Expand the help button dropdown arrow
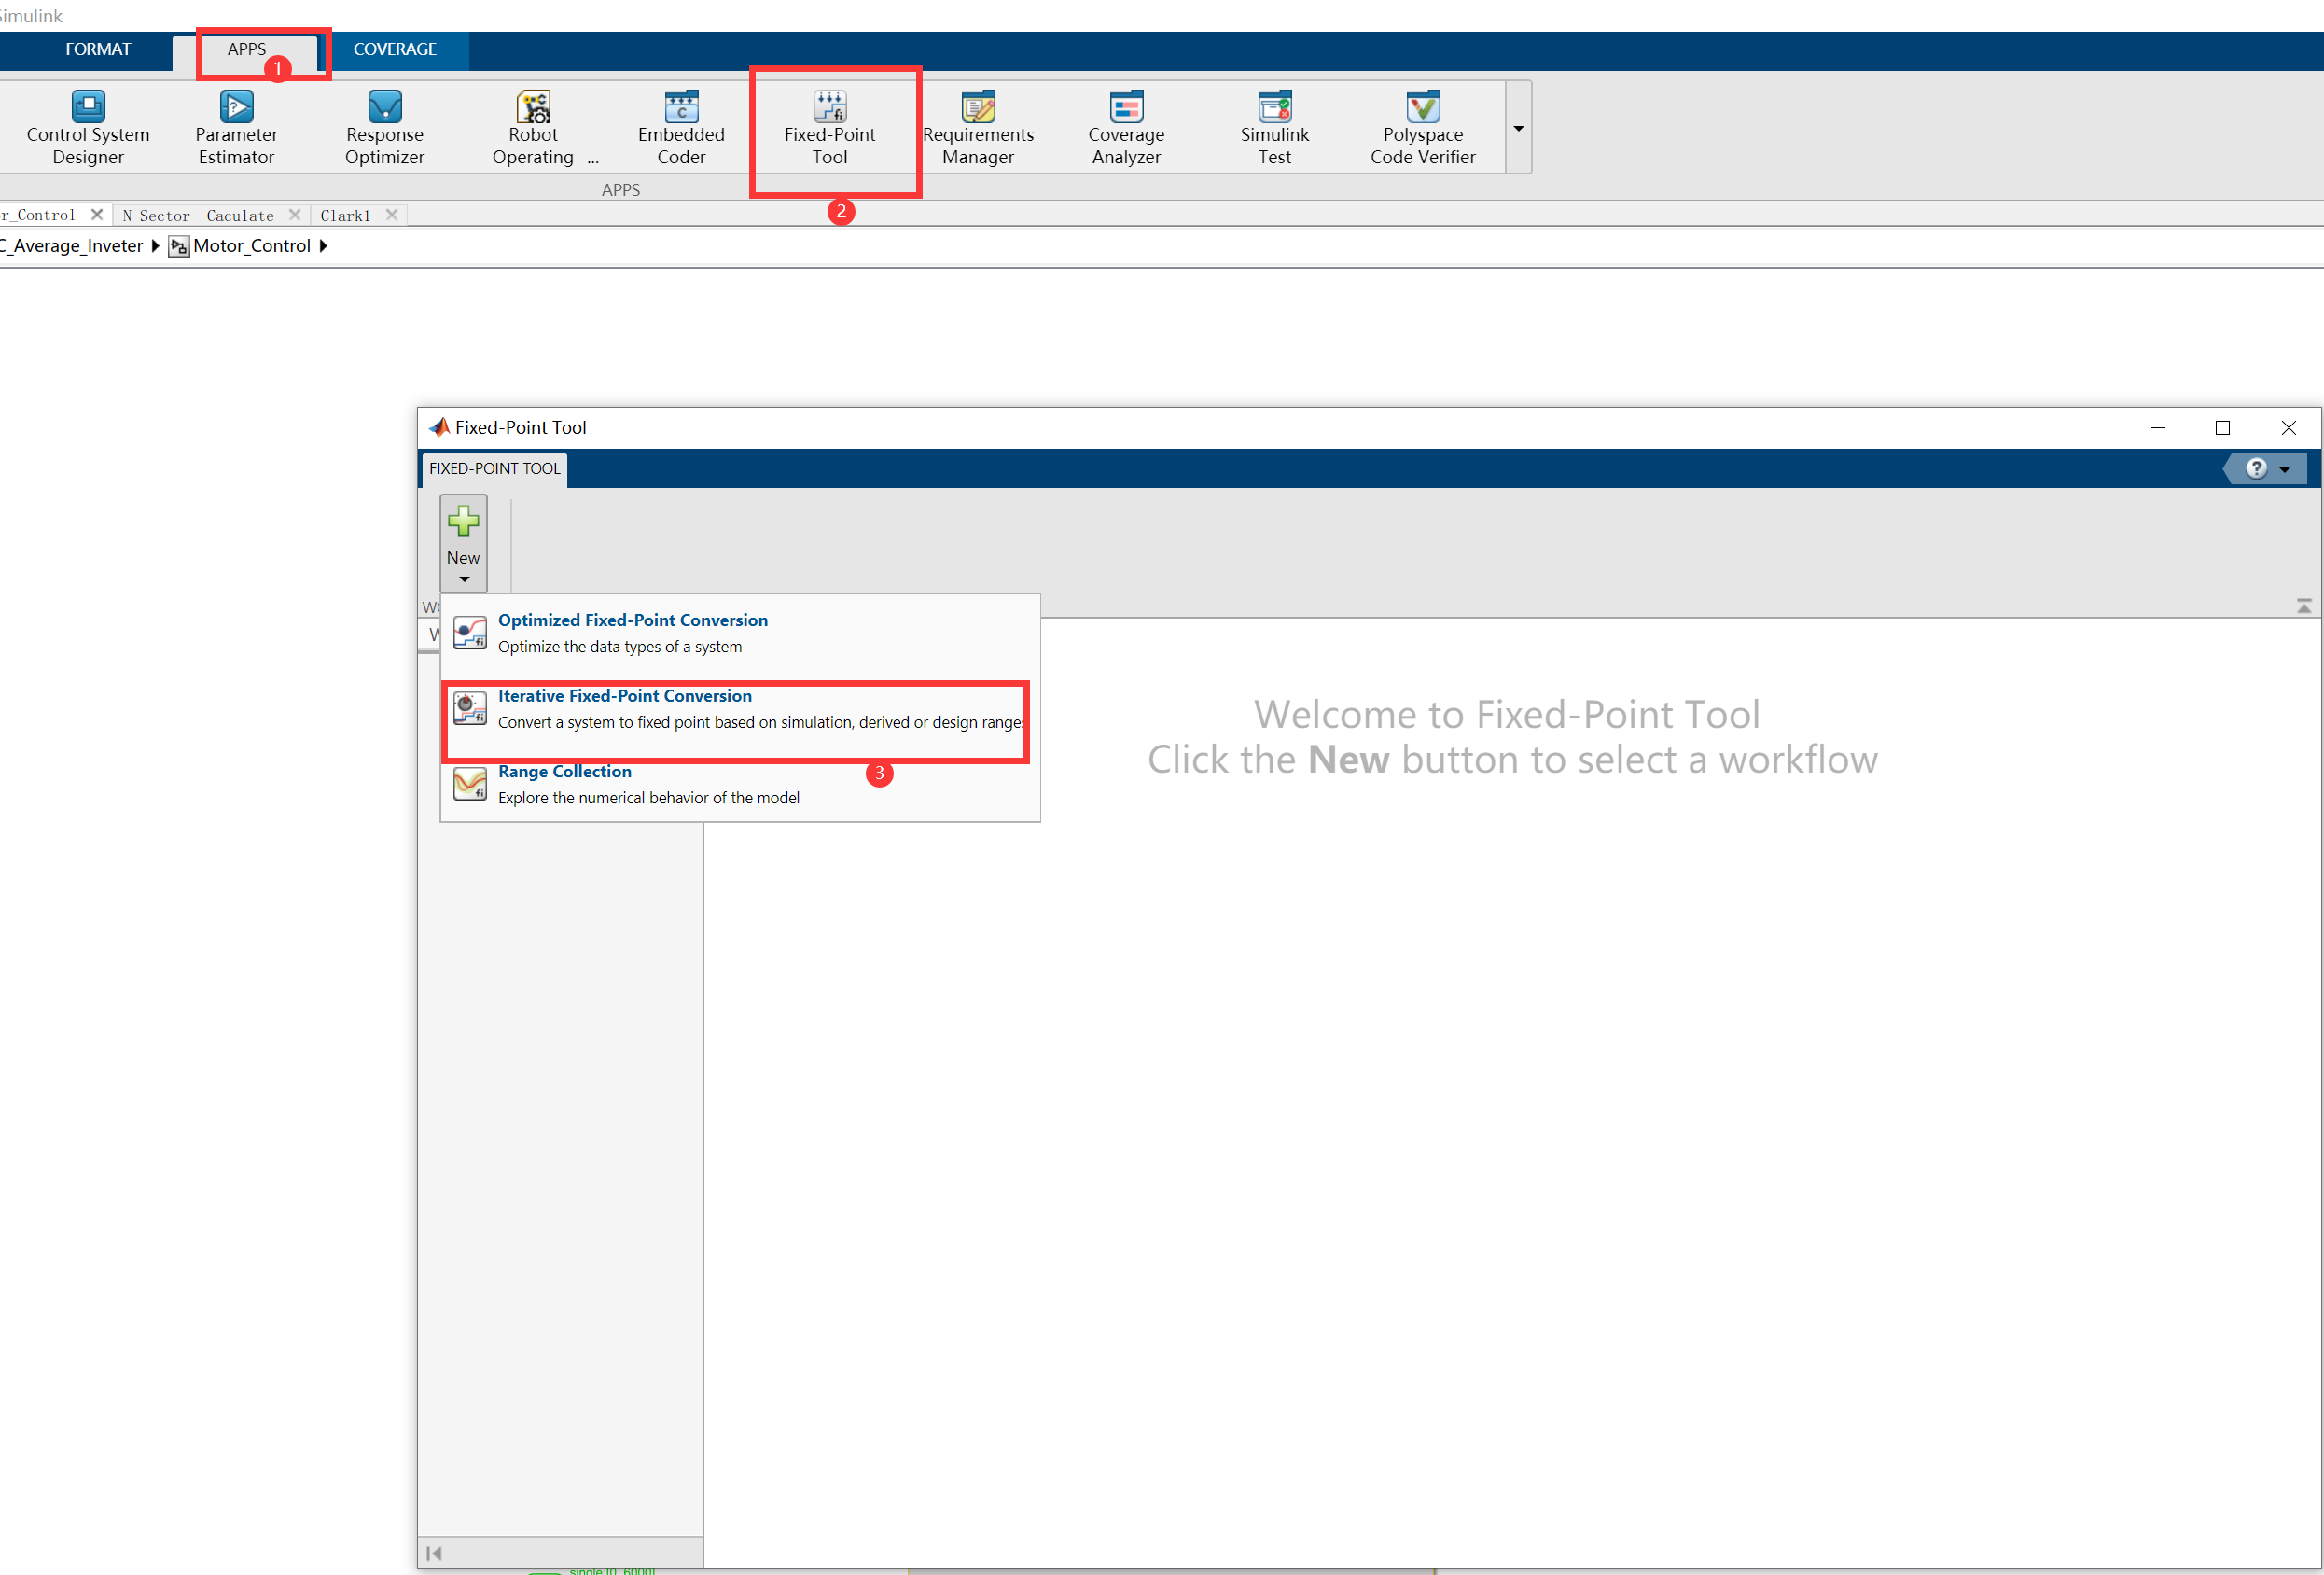 pos(2284,469)
